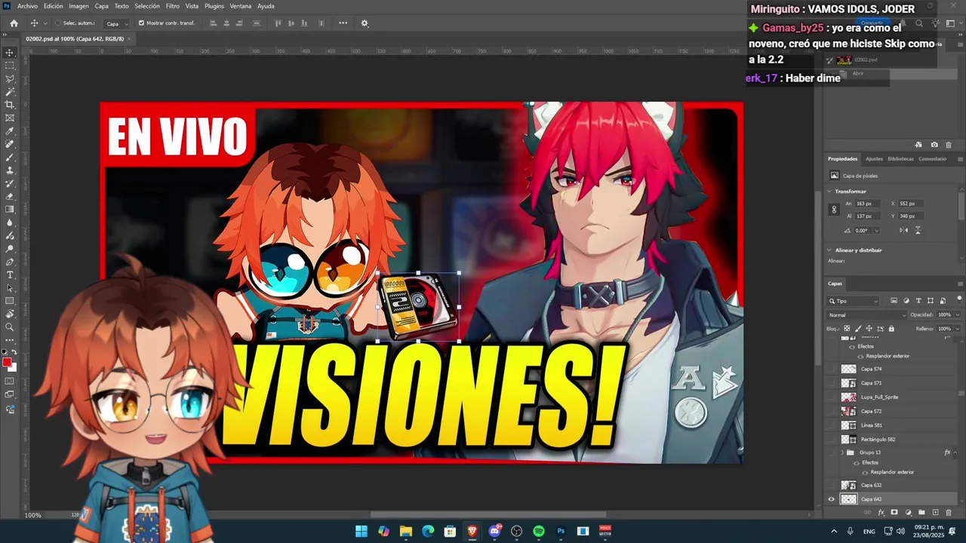Open the Imagen menu
Screen dimensions: 966x543
point(78,6)
